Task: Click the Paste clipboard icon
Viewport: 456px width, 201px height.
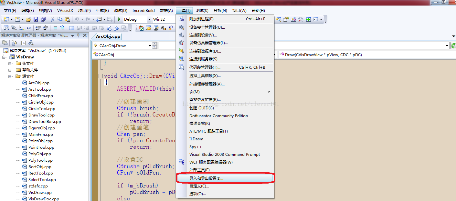Action: point(68,19)
